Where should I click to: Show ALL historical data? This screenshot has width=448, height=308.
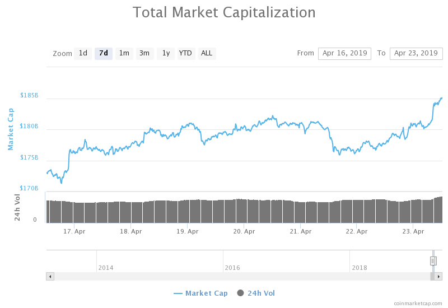click(207, 53)
